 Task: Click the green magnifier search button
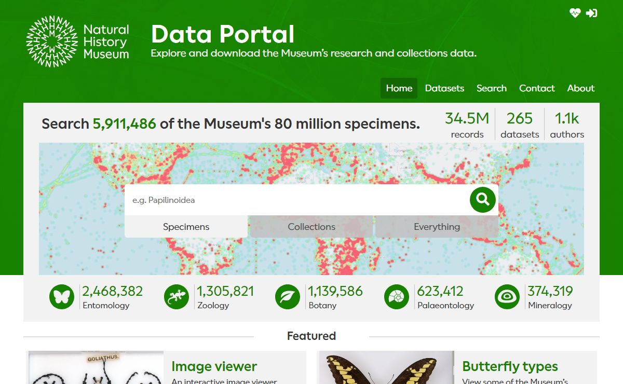click(x=483, y=199)
